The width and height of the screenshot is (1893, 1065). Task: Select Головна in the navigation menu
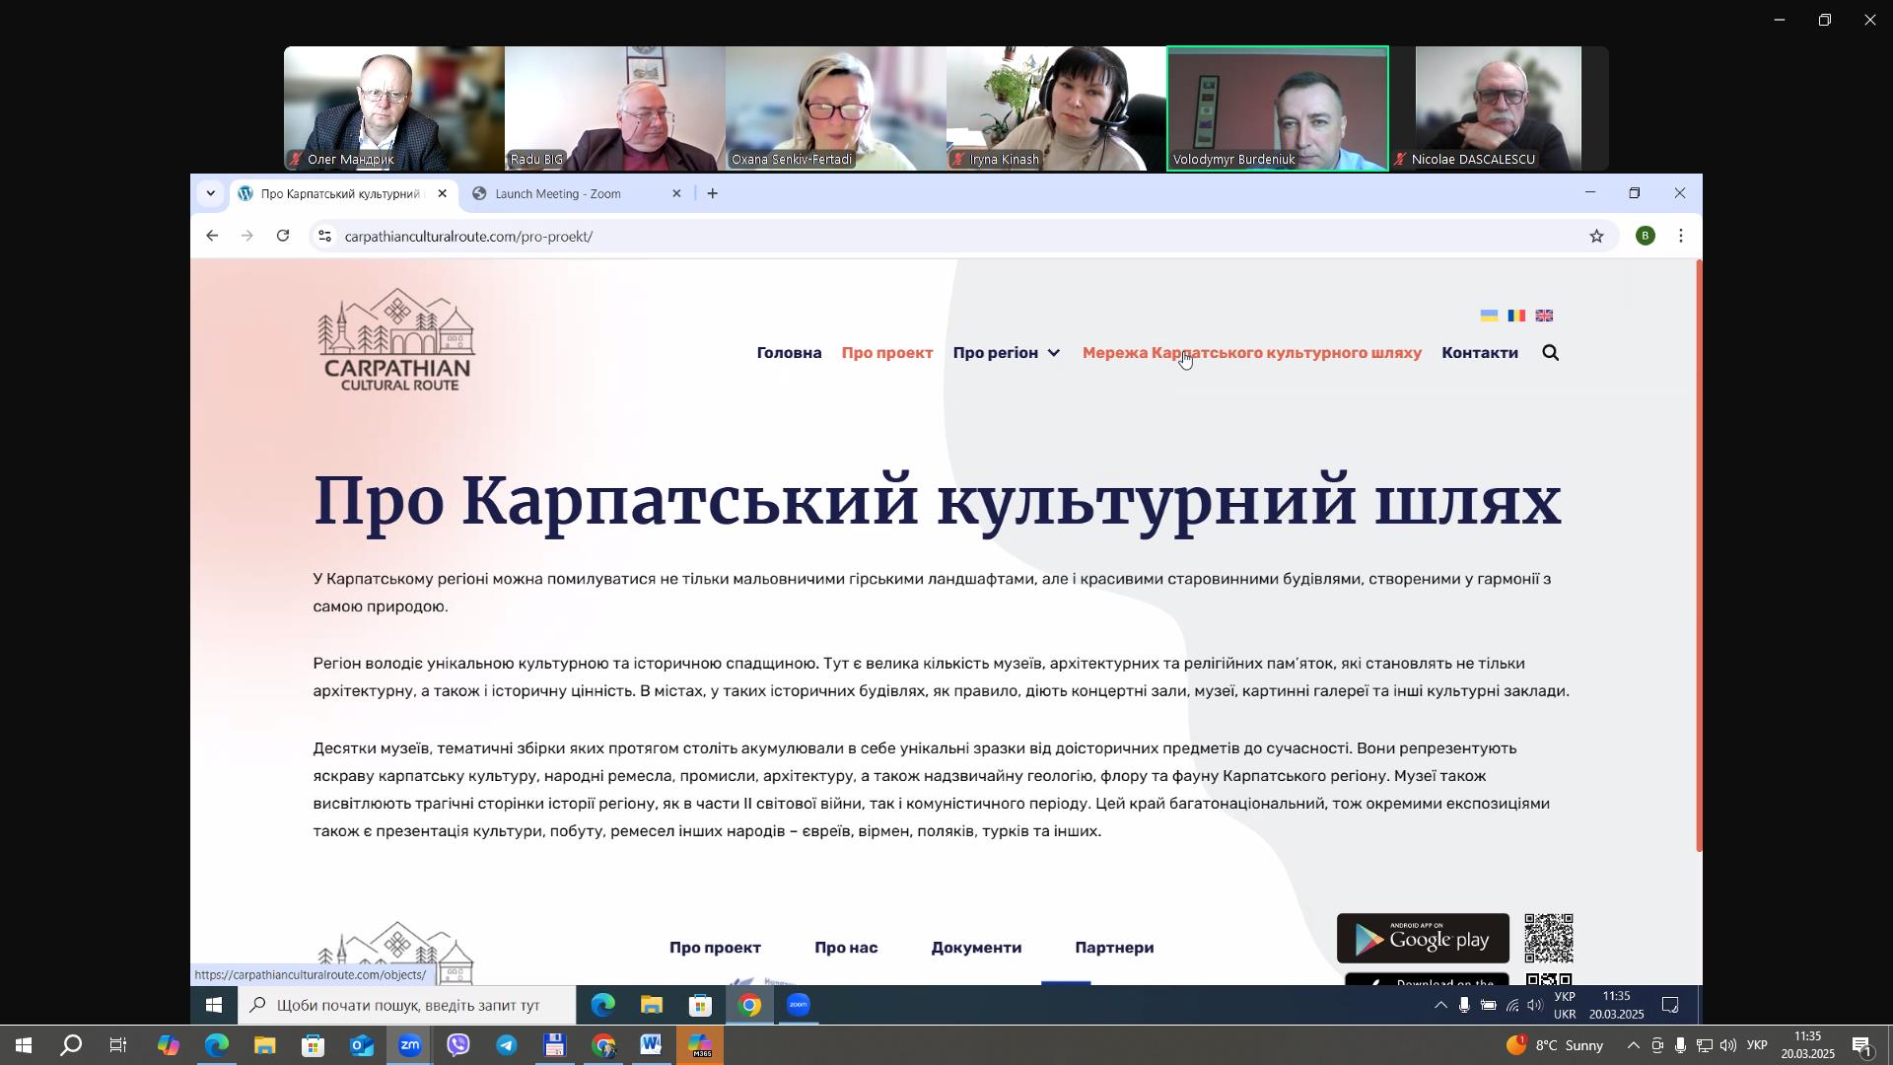[788, 352]
